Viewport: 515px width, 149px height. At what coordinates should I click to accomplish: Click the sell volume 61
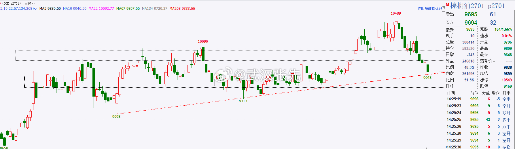coord(493,14)
